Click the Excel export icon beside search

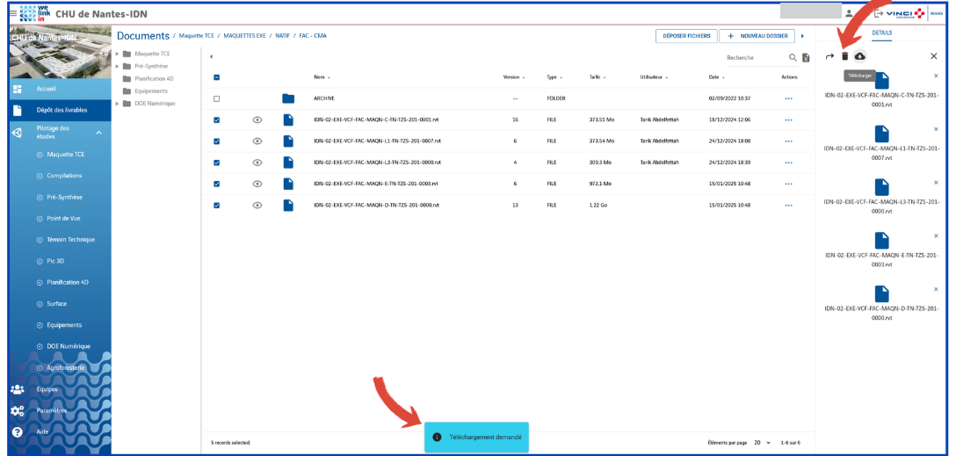click(806, 58)
